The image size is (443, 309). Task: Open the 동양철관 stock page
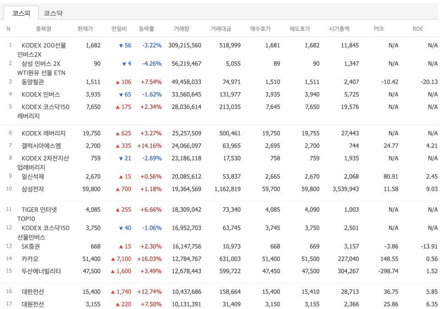tap(33, 82)
